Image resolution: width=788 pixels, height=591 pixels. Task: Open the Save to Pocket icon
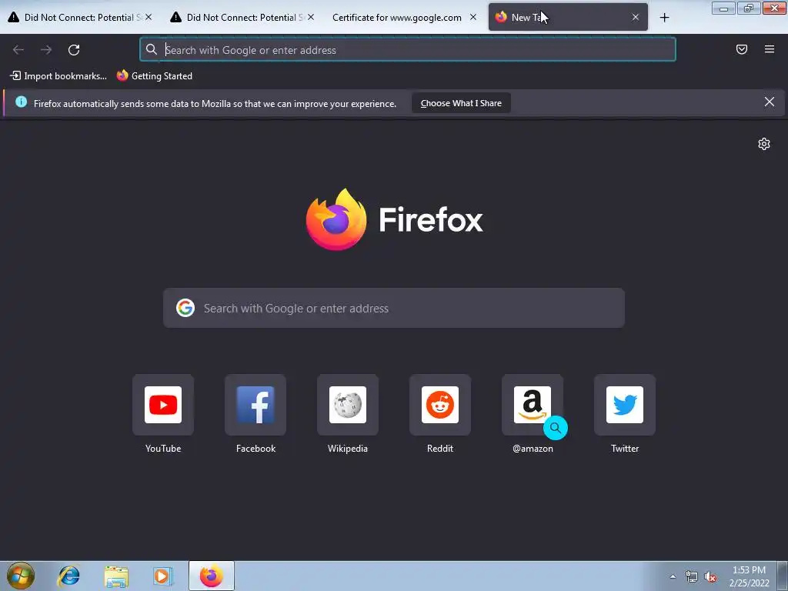pyautogui.click(x=742, y=49)
